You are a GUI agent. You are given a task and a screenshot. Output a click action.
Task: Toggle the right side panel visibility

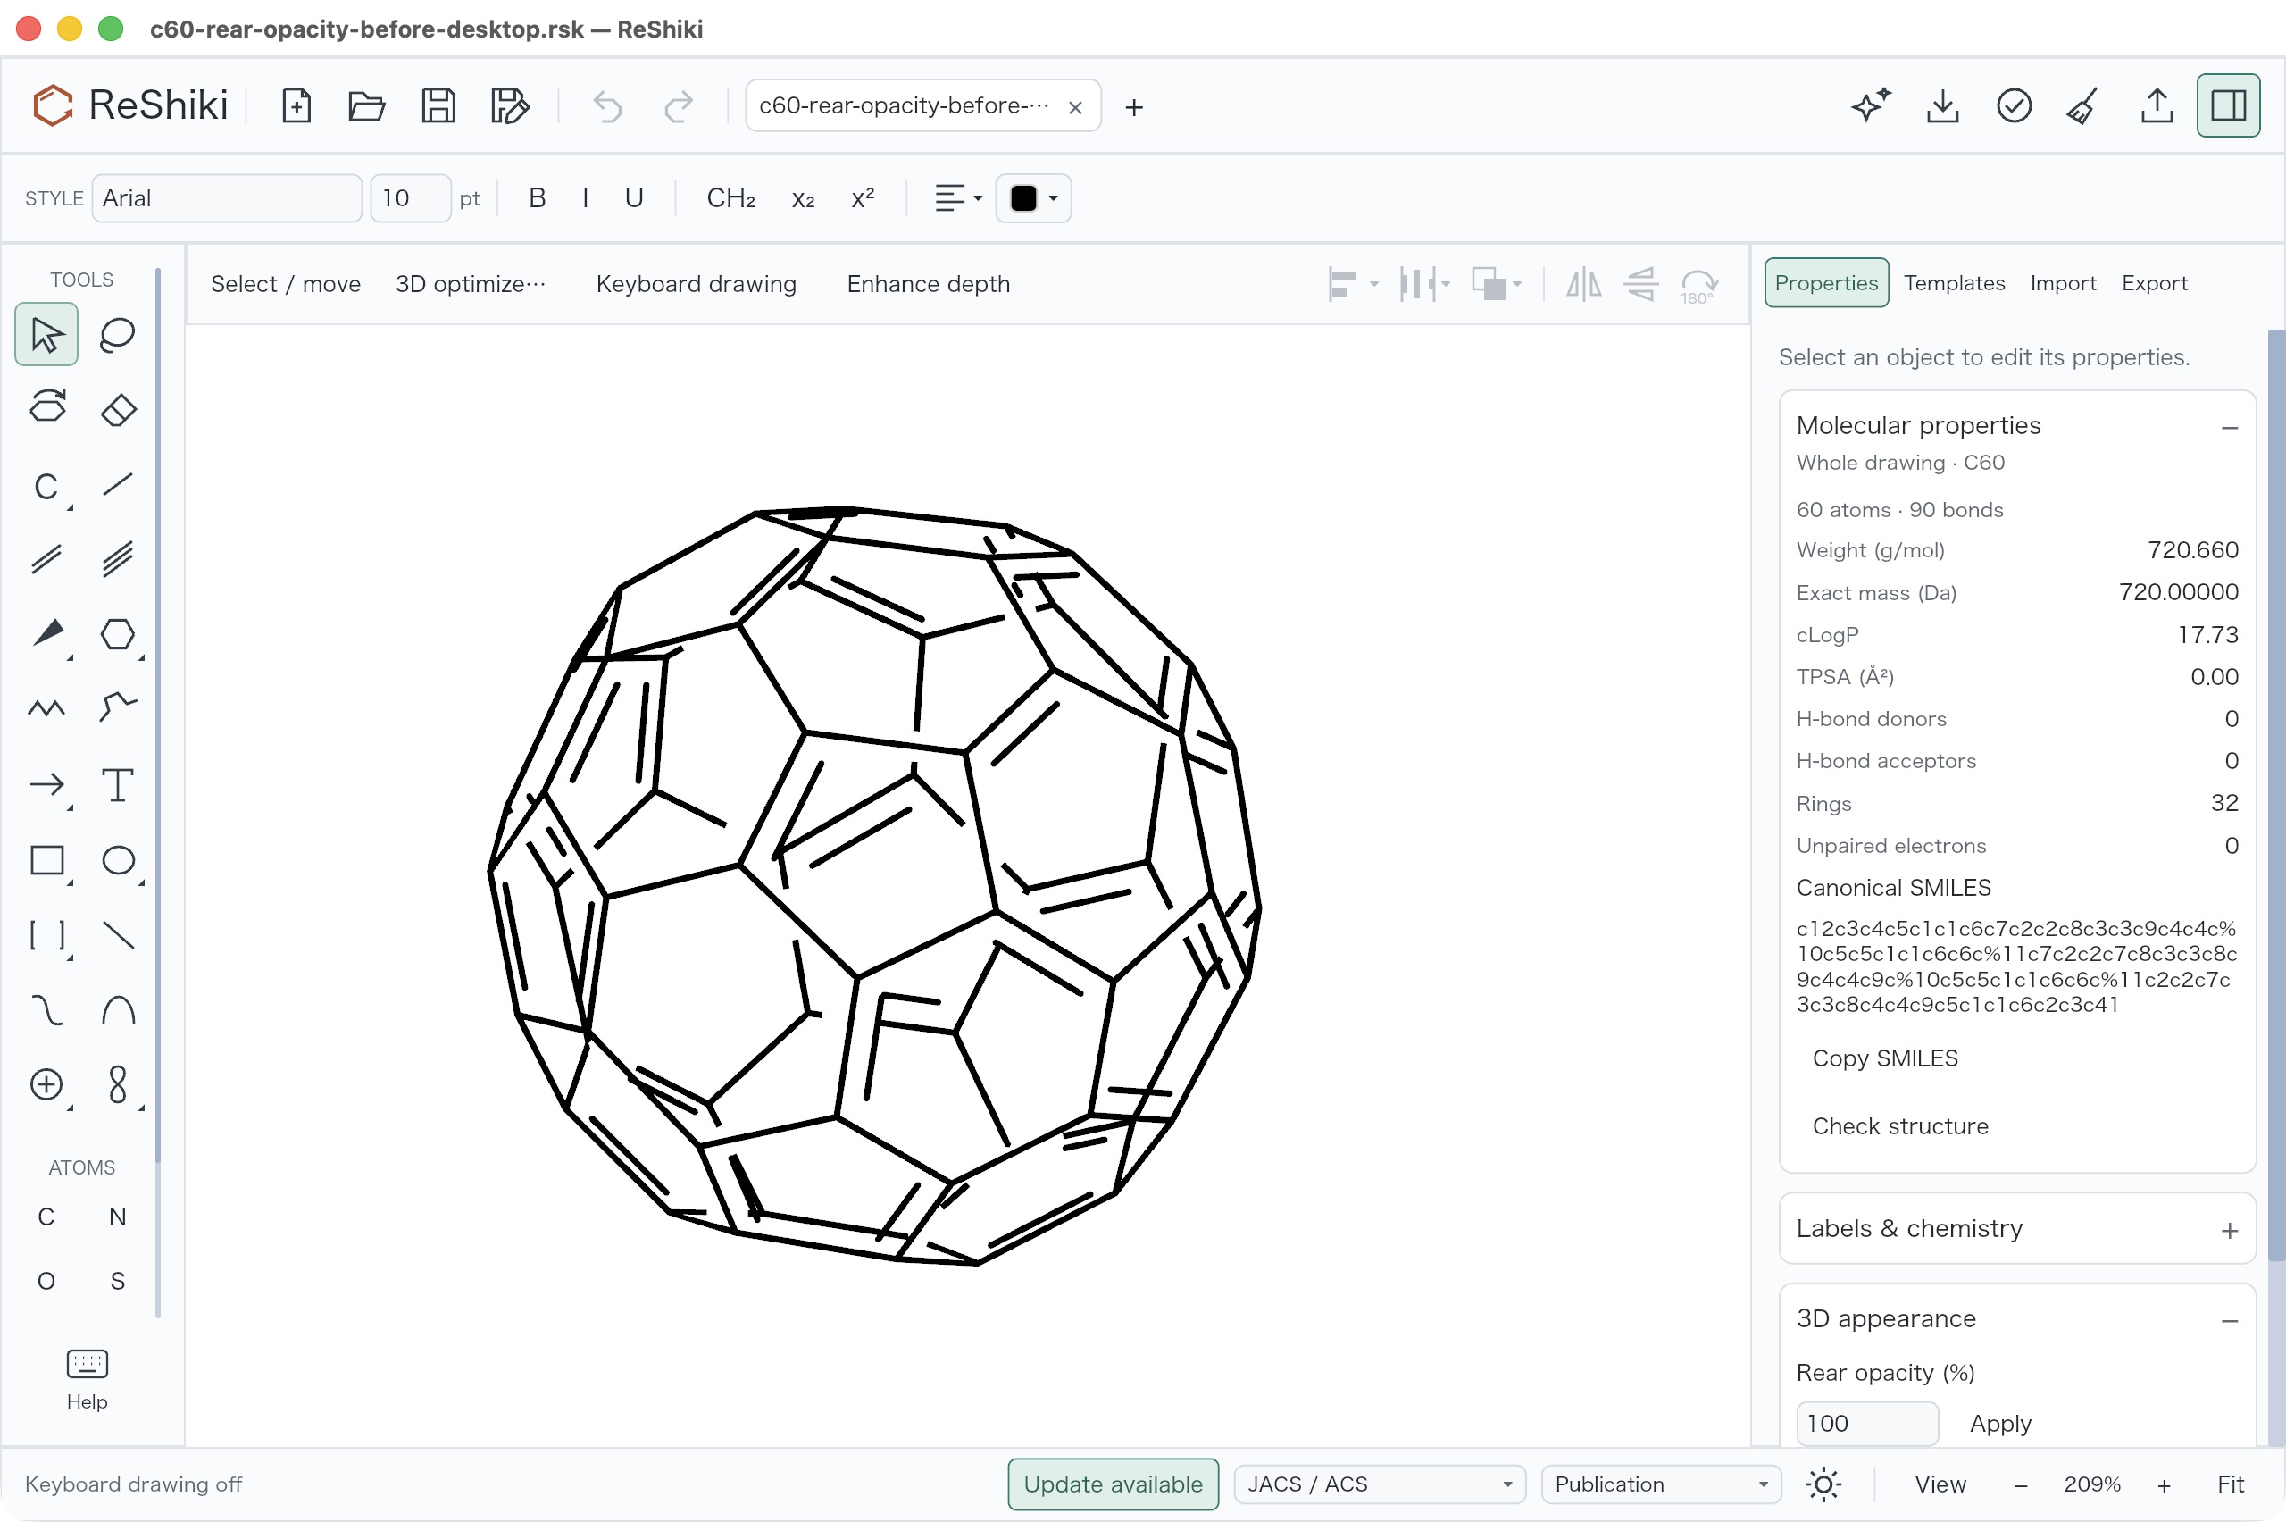pos(2228,105)
